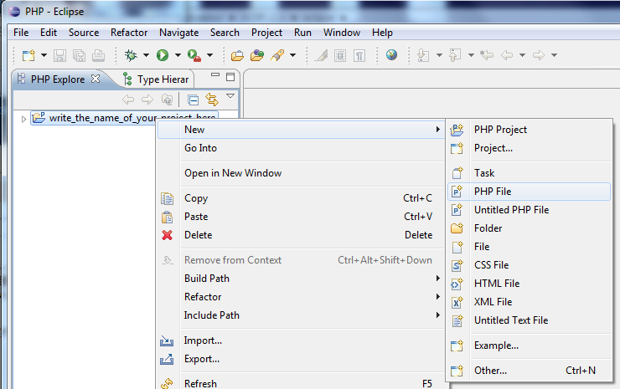Screen dimensions: 620x389
Task: Click the Print toolbar icon
Action: pyautogui.click(x=98, y=55)
